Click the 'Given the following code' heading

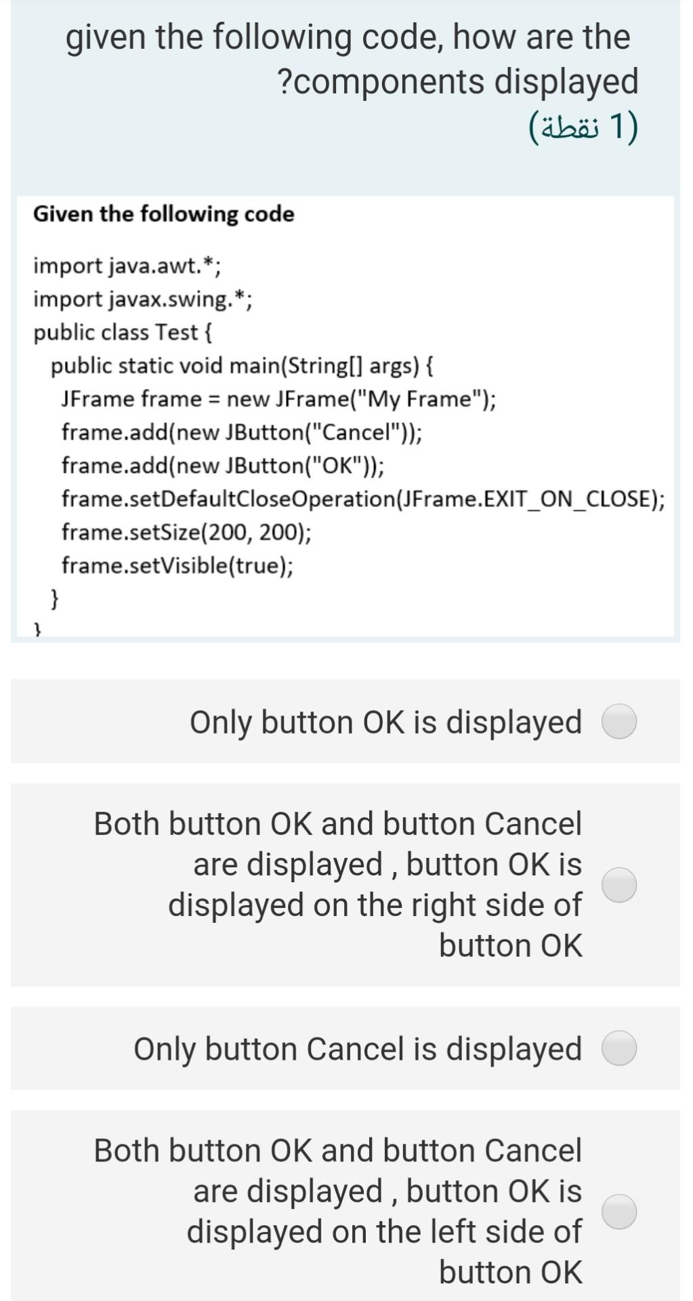[164, 213]
